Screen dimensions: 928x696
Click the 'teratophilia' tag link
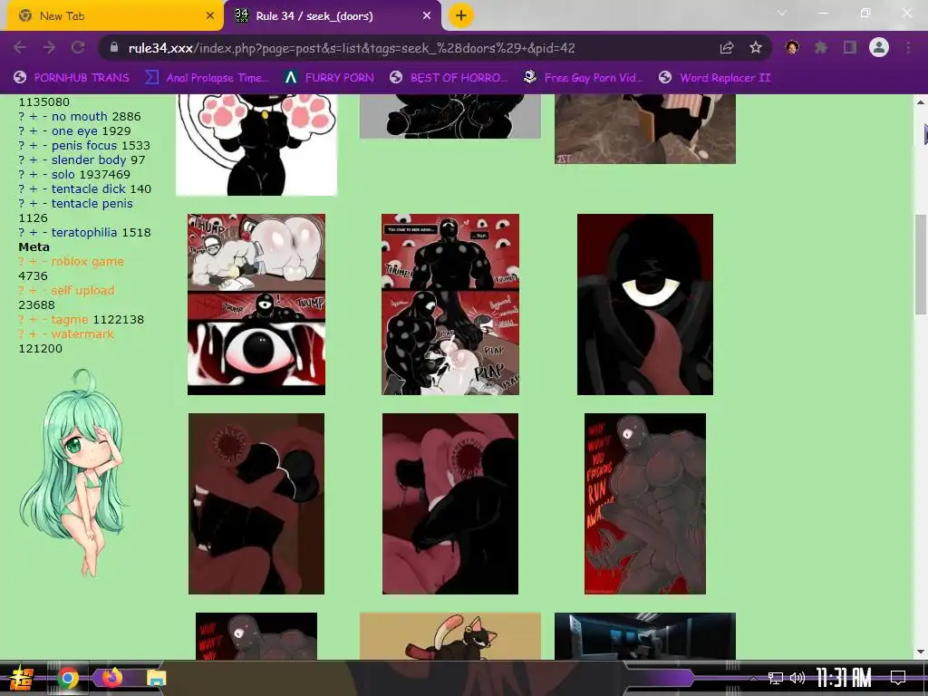click(x=84, y=232)
